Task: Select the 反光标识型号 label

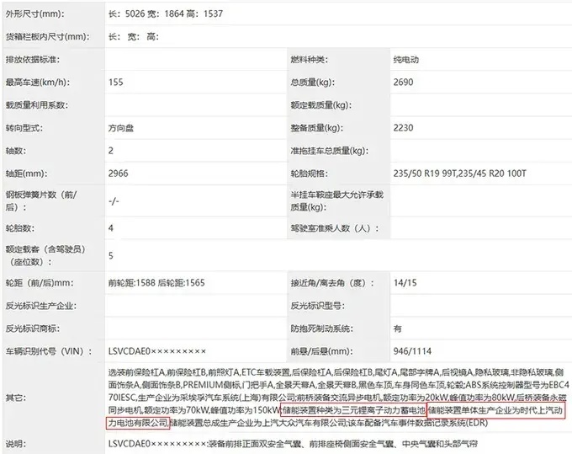Action: click(x=317, y=306)
